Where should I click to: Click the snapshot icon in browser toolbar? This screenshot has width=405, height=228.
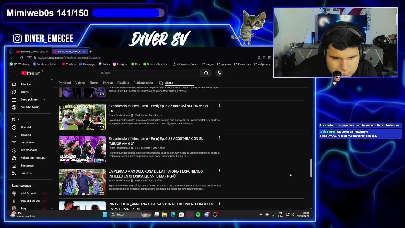click(264, 58)
